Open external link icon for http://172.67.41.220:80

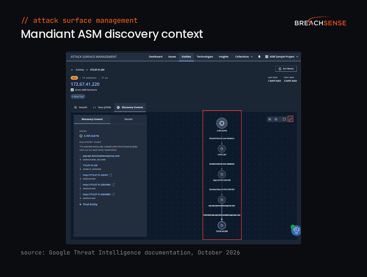click(x=110, y=175)
